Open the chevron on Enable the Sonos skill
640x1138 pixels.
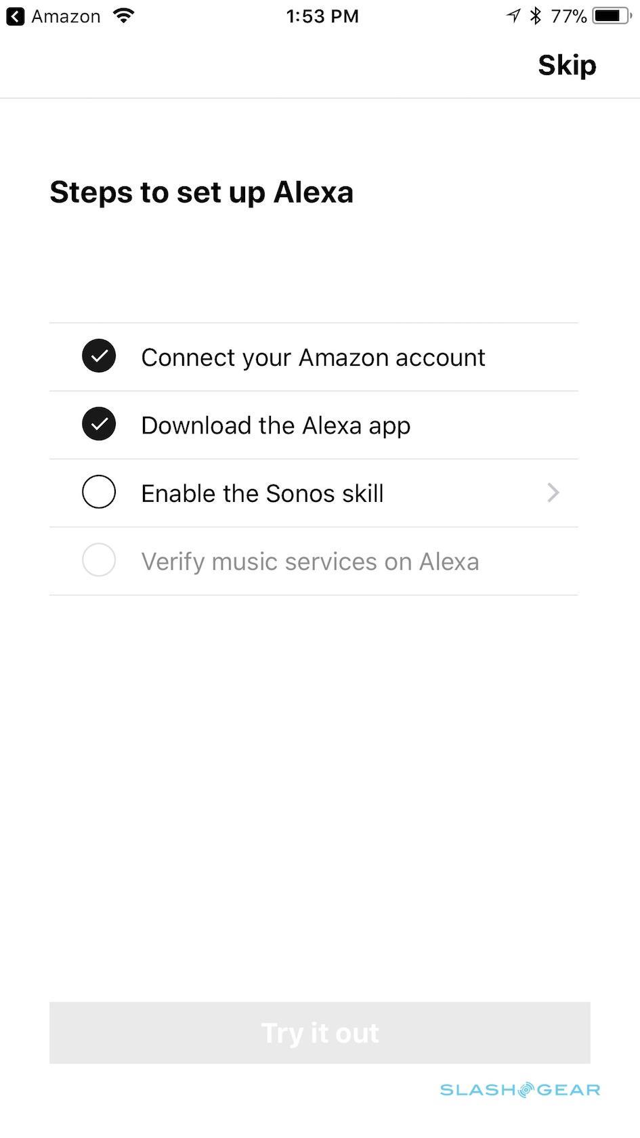[x=553, y=492]
